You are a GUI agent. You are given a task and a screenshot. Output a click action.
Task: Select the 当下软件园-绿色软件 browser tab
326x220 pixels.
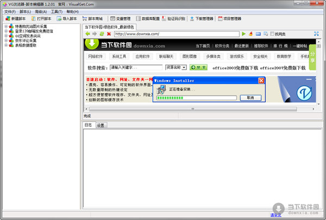coord(109,27)
